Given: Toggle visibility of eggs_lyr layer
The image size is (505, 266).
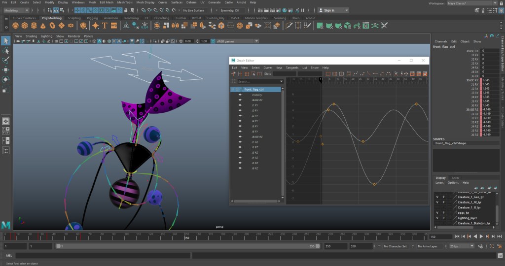Looking at the screenshot, I should [x=437, y=213].
